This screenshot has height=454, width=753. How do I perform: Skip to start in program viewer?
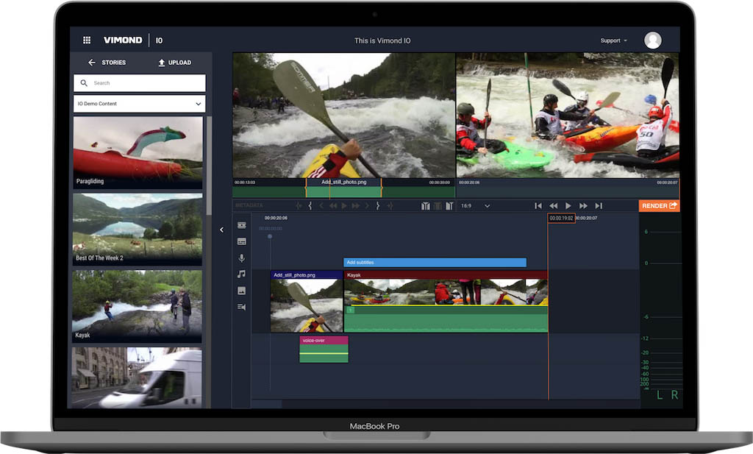538,205
